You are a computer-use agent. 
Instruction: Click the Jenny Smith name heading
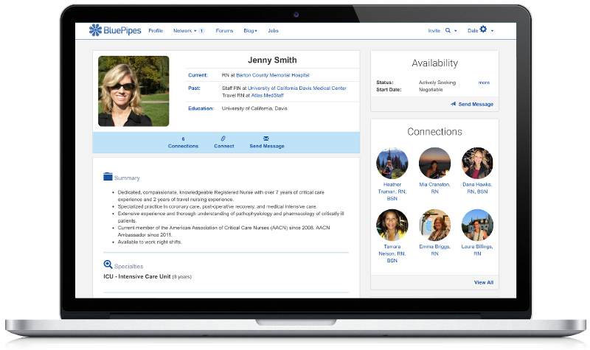point(272,60)
